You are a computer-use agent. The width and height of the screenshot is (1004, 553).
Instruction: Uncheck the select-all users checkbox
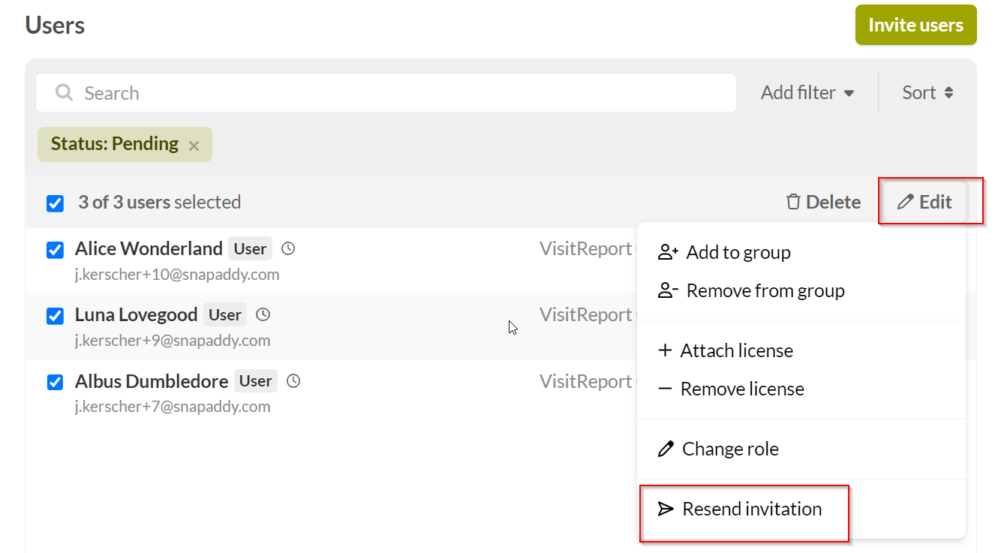pos(55,202)
